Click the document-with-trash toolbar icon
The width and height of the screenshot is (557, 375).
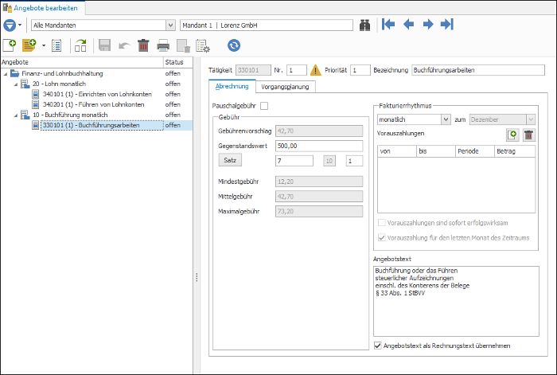[183, 45]
